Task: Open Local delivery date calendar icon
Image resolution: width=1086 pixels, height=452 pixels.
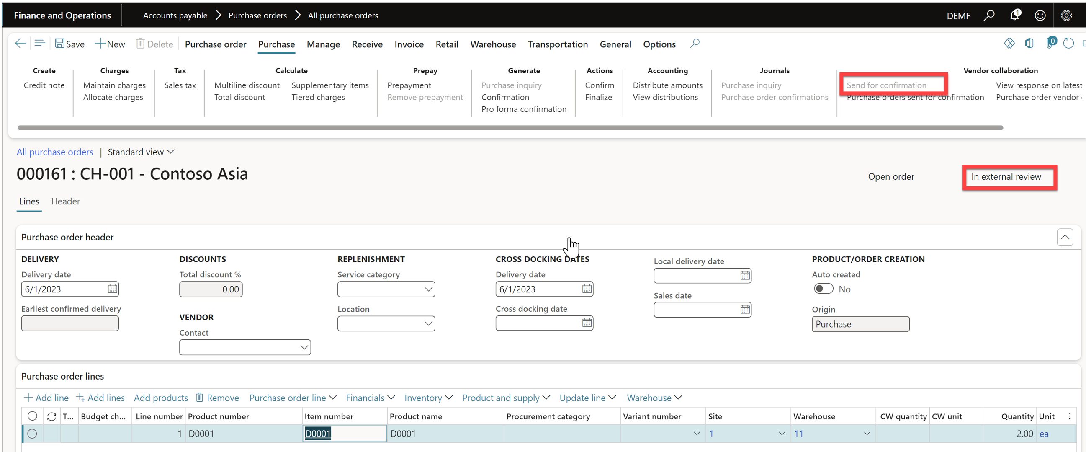Action: [745, 275]
